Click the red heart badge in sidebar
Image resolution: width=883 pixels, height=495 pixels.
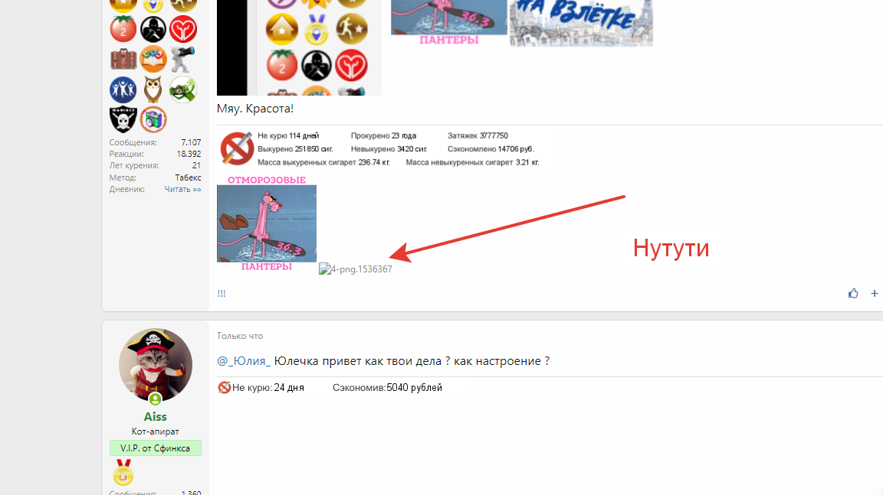(183, 29)
